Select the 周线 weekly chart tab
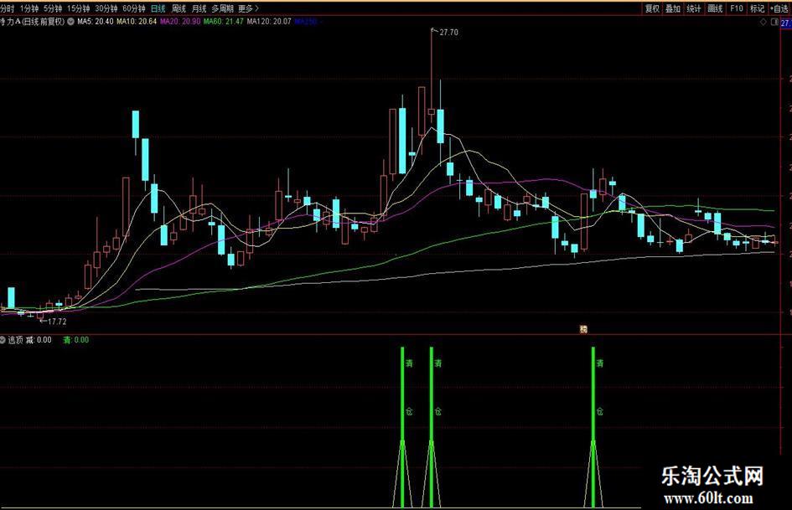792x510 pixels. pyautogui.click(x=179, y=8)
